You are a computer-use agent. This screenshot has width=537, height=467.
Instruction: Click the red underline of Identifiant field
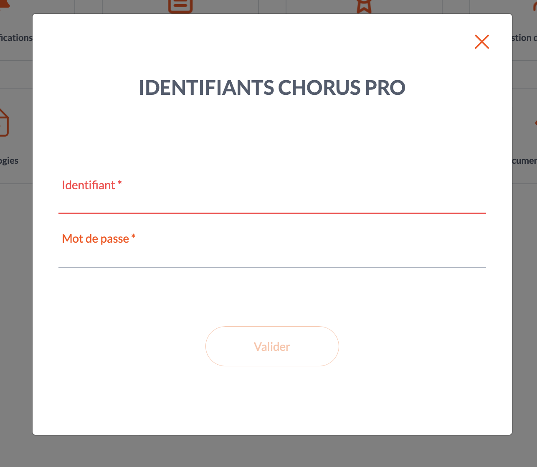tap(272, 213)
